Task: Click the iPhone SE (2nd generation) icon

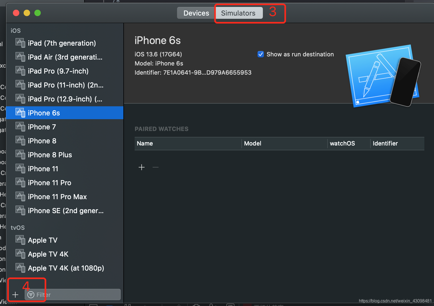Action: tap(20, 210)
